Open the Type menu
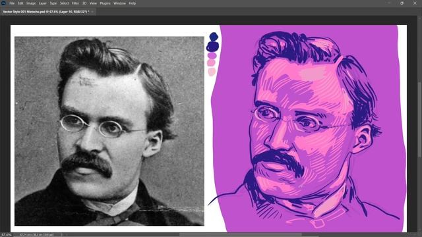Image resolution: width=422 pixels, height=237 pixels. click(53, 3)
